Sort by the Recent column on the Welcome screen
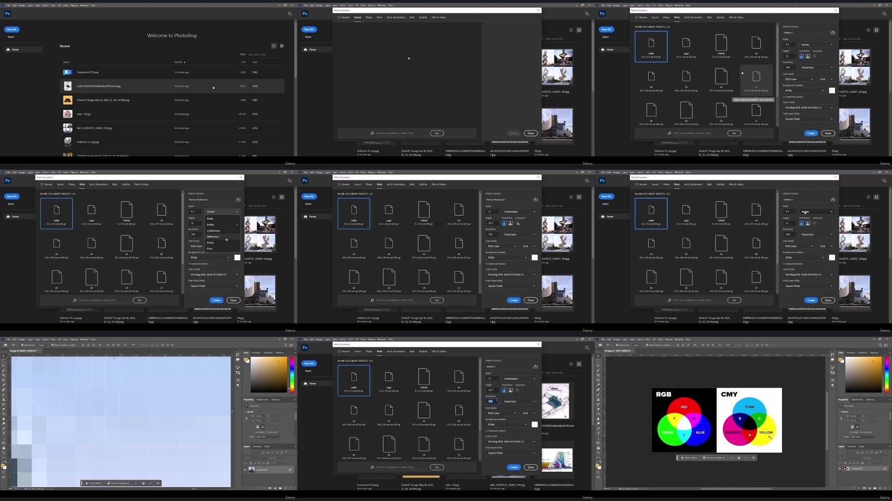 click(180, 62)
